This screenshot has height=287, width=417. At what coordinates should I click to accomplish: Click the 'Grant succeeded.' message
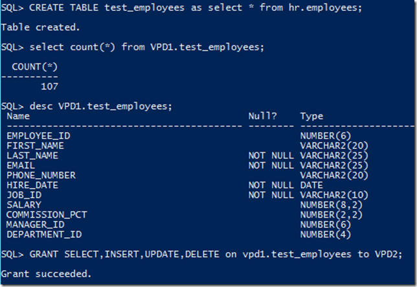coord(46,273)
